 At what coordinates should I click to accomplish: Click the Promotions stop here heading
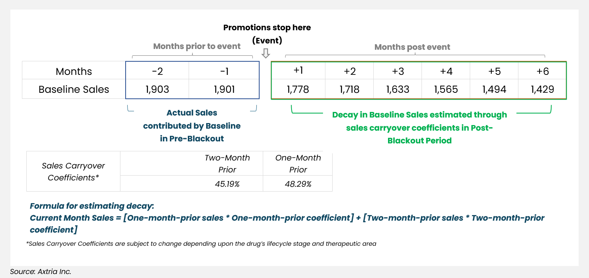[267, 28]
